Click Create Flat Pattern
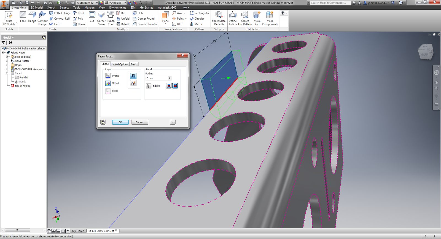The width and height of the screenshot is (441, 239). click(245, 18)
